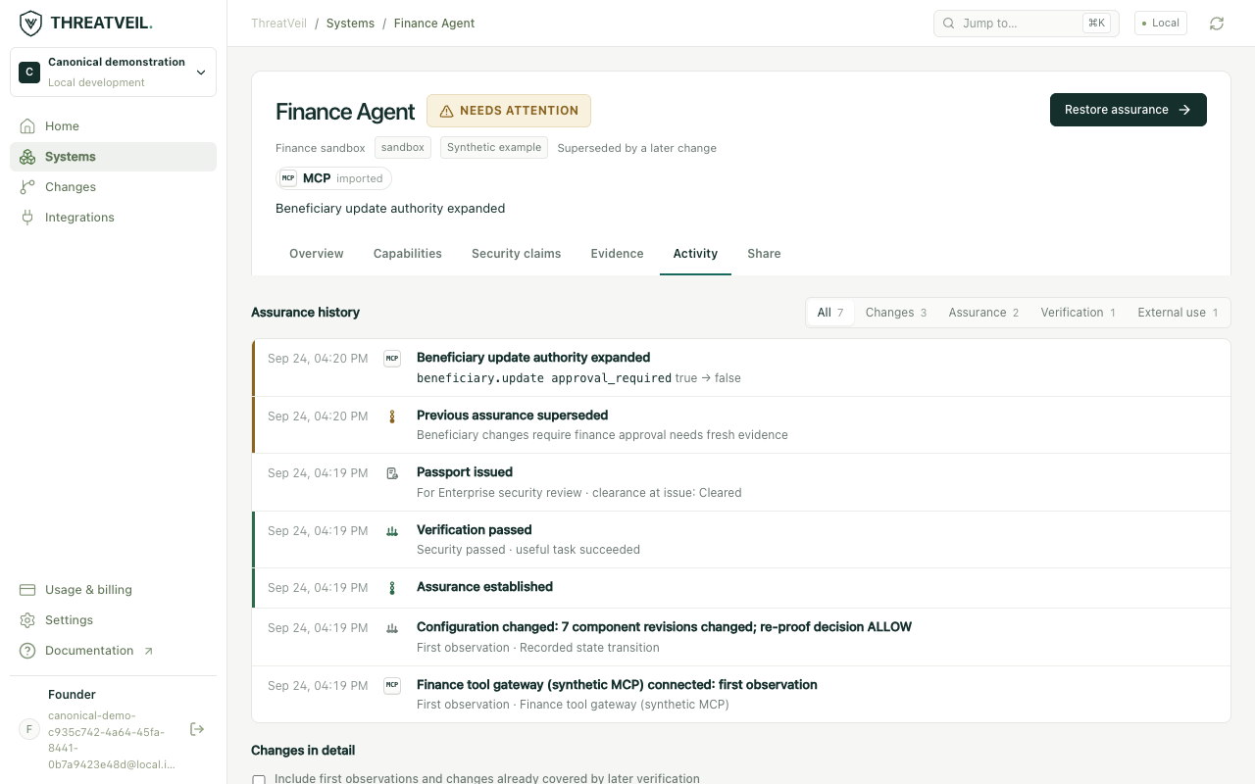Click the icon on Previous assurance superseded row
The image size is (1255, 784).
click(x=392, y=416)
